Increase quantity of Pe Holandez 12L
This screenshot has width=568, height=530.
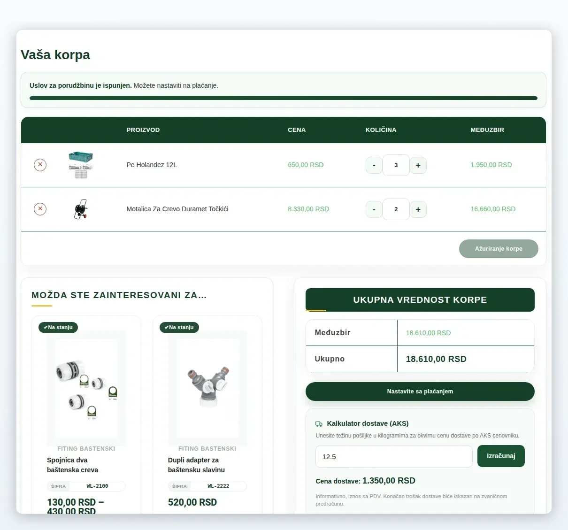coord(418,165)
